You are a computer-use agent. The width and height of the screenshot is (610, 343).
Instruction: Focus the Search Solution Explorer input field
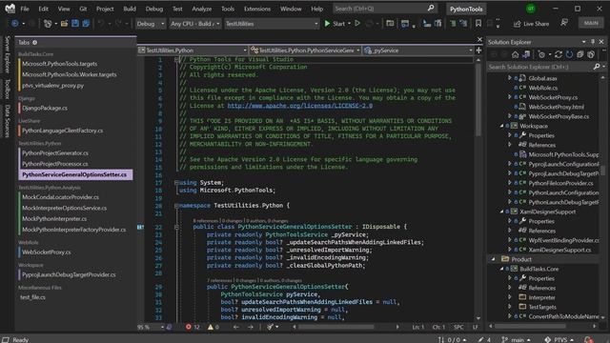[x=540, y=67]
